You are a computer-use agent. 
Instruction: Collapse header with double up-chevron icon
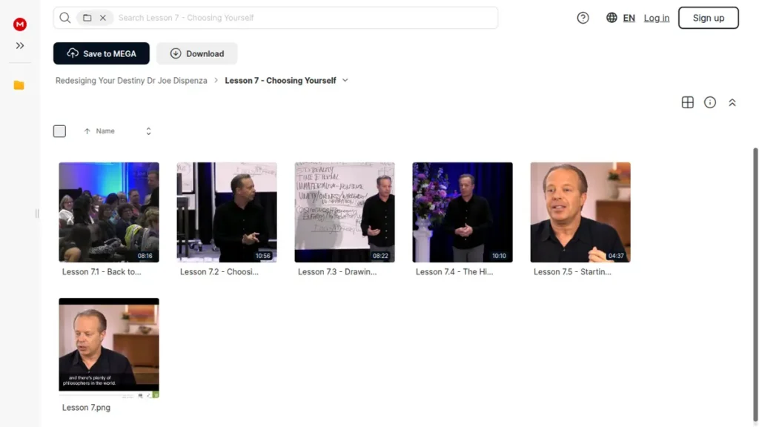[732, 102]
